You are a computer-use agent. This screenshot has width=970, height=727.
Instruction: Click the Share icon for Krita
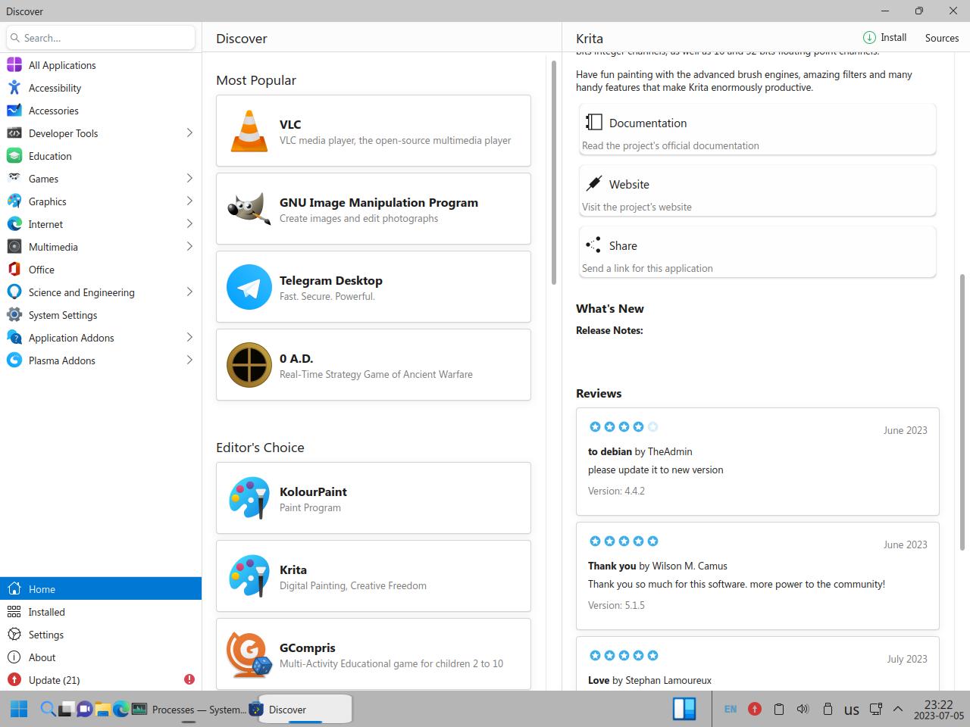point(594,245)
